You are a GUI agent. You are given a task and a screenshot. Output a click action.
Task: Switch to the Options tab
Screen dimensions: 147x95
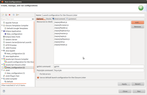click(x=40, y=19)
